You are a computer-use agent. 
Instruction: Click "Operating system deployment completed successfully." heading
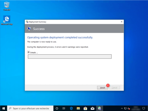[60, 37]
